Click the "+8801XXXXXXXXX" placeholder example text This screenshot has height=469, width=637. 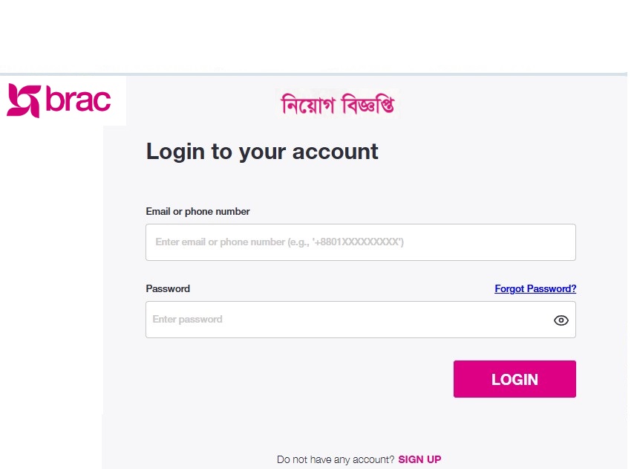(x=358, y=242)
